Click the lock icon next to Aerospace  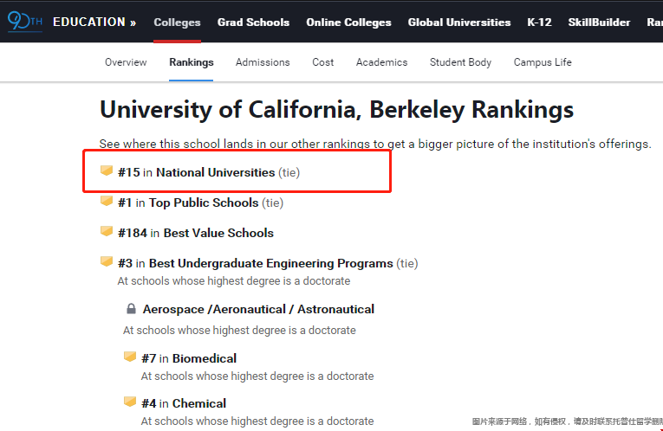(x=131, y=309)
